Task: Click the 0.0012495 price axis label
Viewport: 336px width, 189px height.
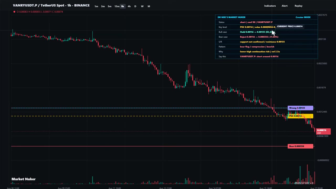Action: coord(322,112)
